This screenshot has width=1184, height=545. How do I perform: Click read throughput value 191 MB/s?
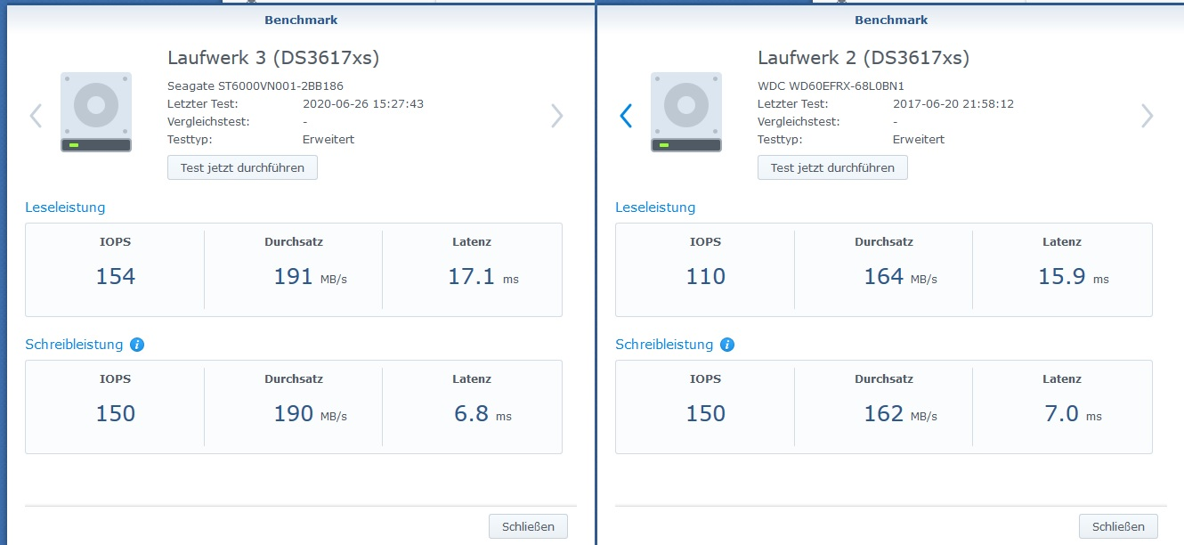coord(310,277)
